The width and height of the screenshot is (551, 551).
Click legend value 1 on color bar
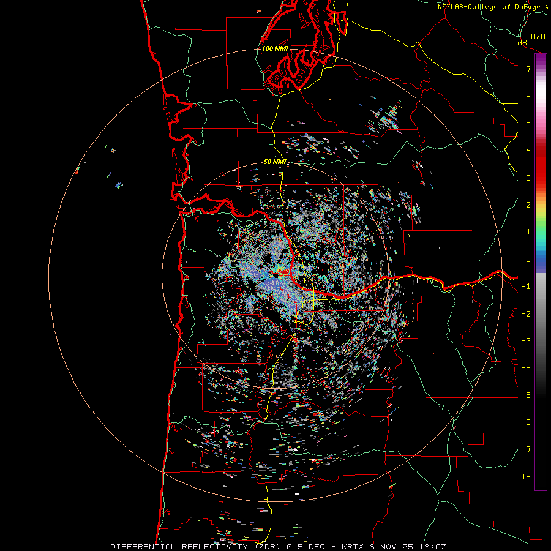point(528,231)
